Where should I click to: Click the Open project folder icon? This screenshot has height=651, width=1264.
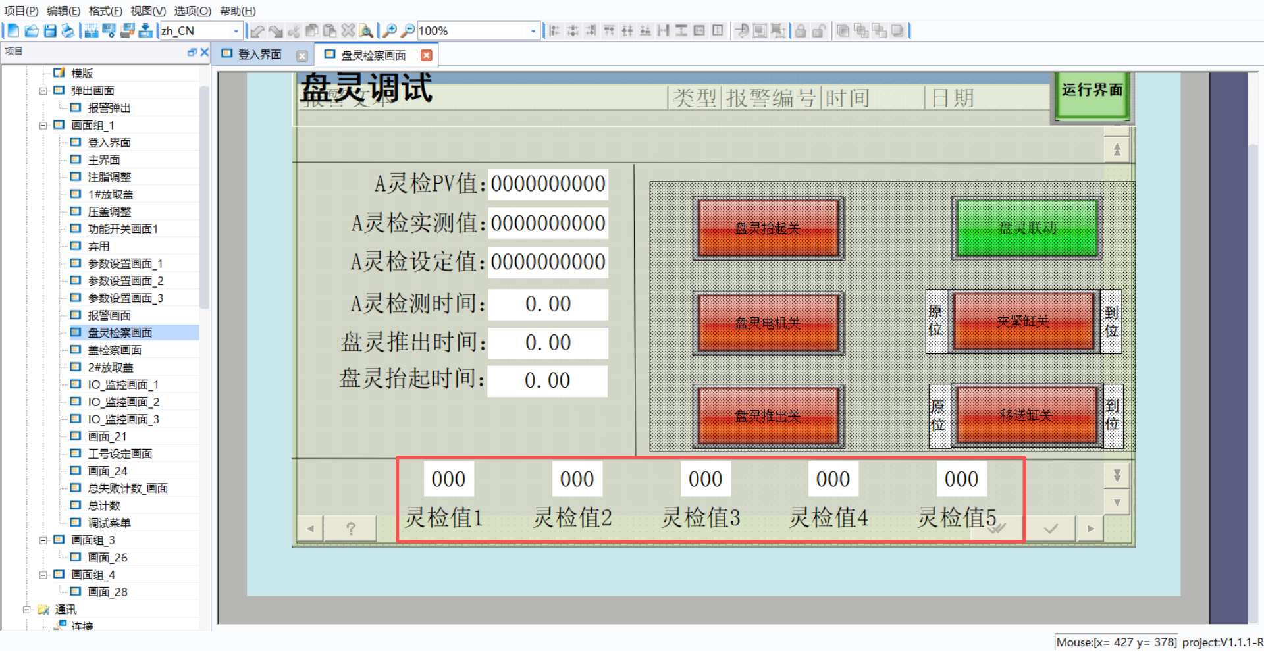31,30
